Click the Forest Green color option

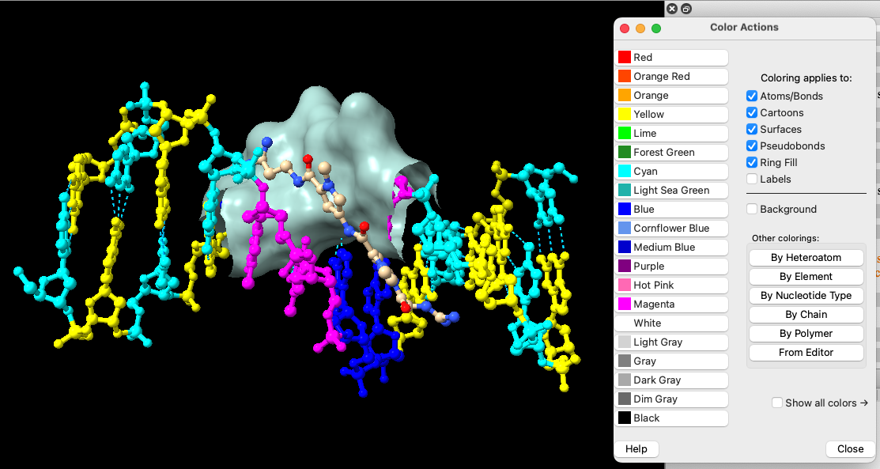672,153
